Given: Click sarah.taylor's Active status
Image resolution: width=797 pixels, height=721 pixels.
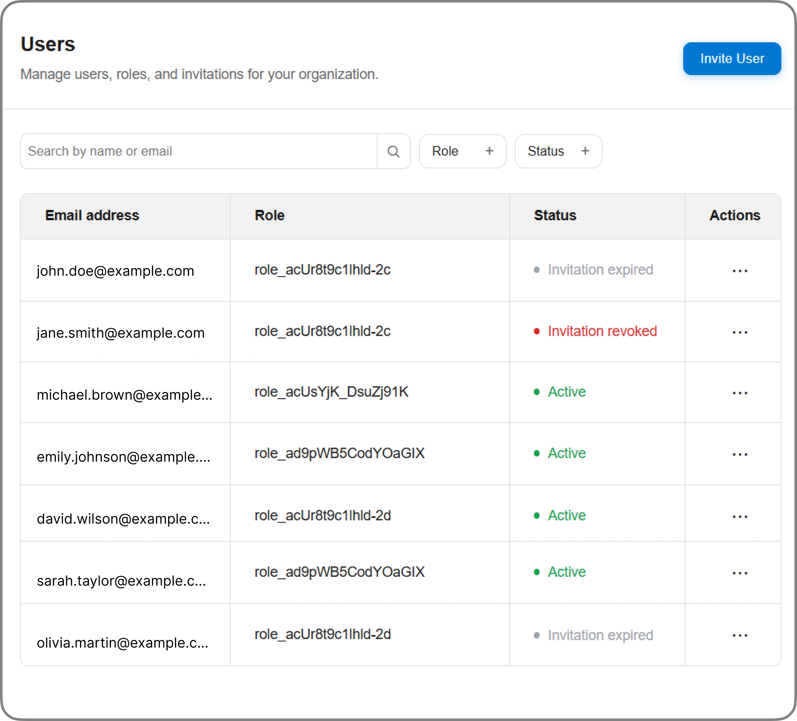Looking at the screenshot, I should [560, 572].
